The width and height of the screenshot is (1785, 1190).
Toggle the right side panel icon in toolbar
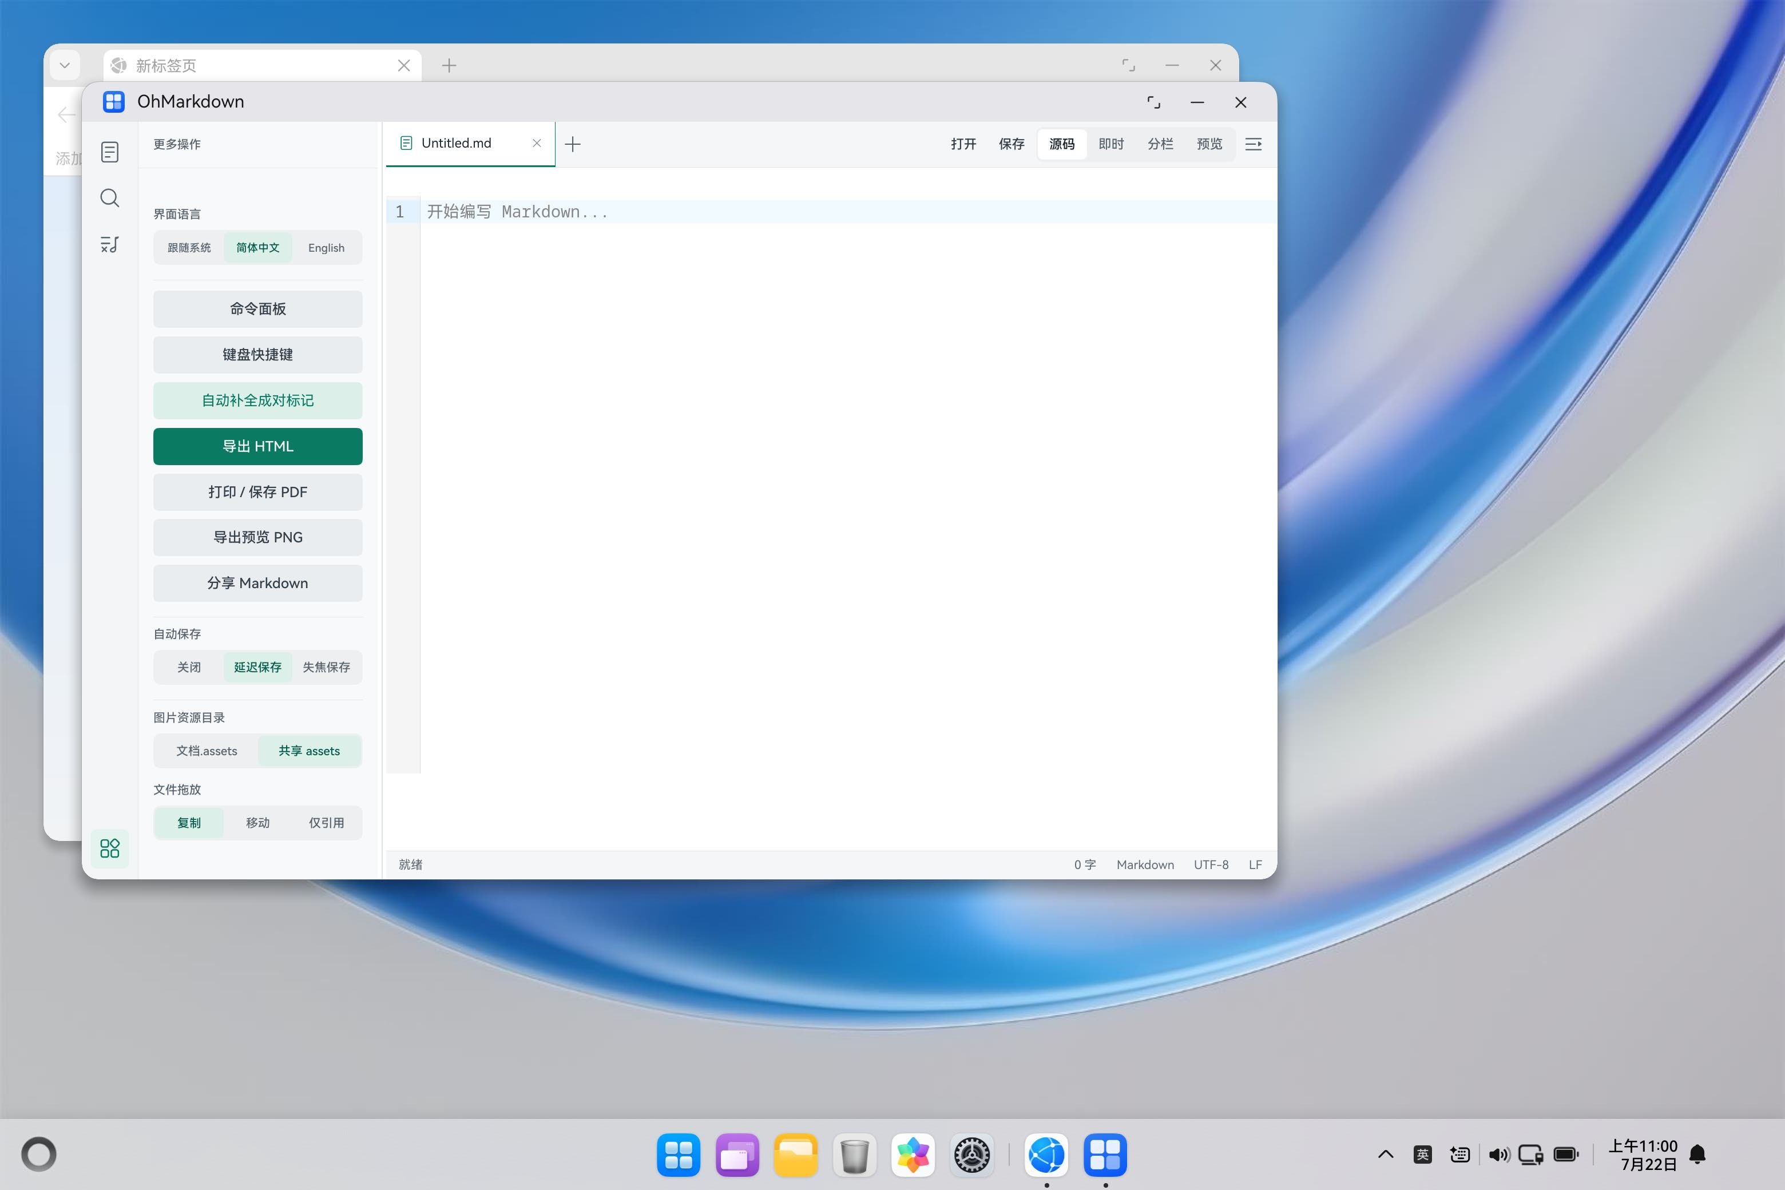click(1253, 144)
